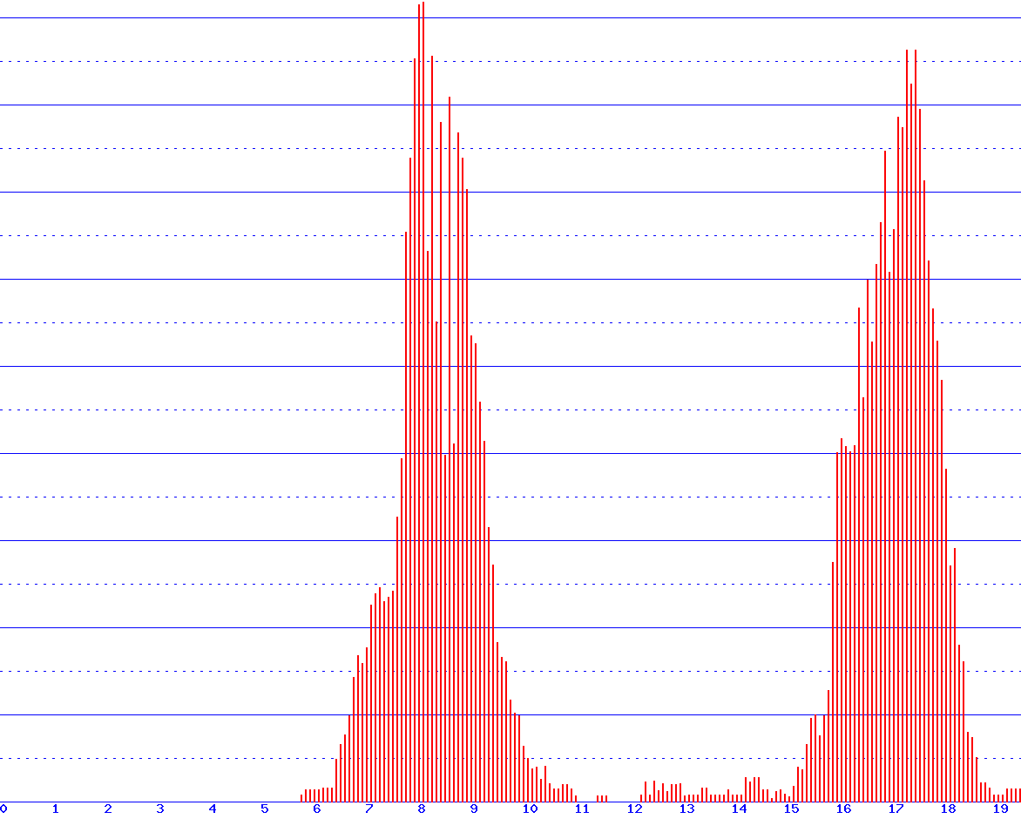Screen dimensions: 1021x819
Task: Click the axis label 15
Action: 791,809
